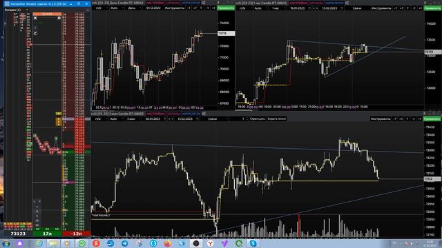
Task: Open Инструменты in 1-hour chart toolbar
Action: (381, 8)
